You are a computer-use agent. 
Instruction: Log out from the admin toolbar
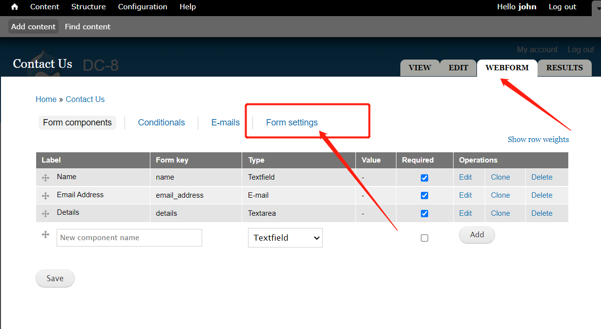pyautogui.click(x=562, y=7)
